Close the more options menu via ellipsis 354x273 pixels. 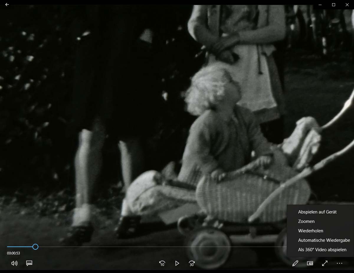coord(340,263)
